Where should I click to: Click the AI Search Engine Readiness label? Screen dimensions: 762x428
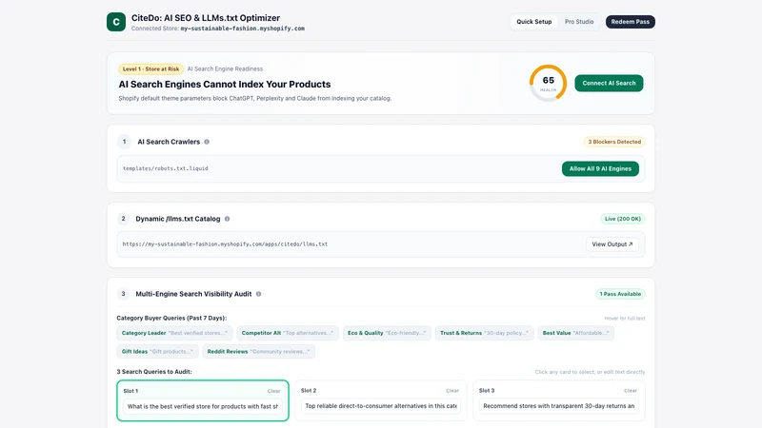(225, 68)
